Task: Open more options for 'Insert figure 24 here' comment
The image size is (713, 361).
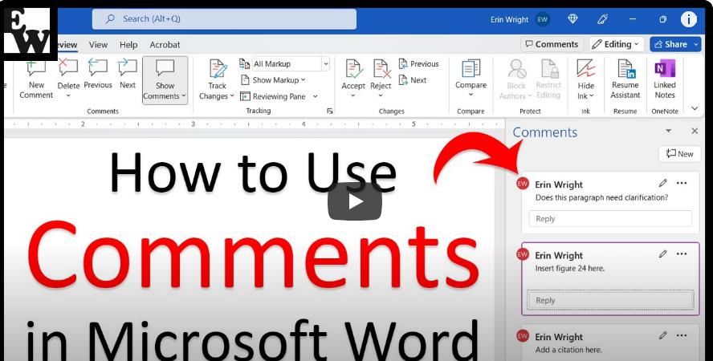Action: pyautogui.click(x=682, y=254)
